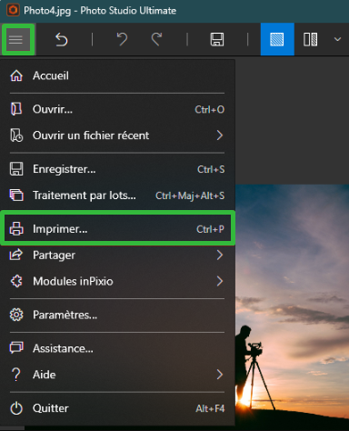
Task: Choose Imprimer... from the menu
Action: coord(117,229)
